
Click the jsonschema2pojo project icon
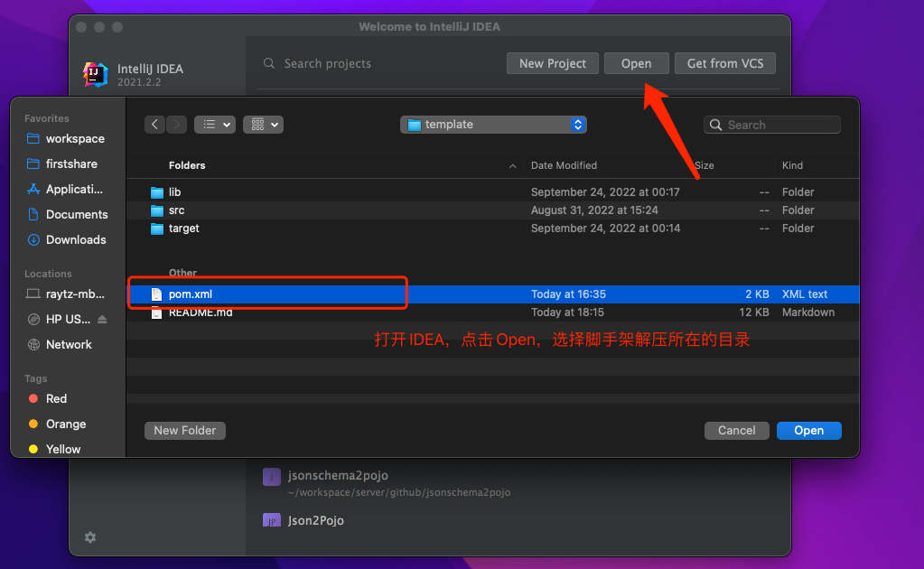pyautogui.click(x=272, y=477)
